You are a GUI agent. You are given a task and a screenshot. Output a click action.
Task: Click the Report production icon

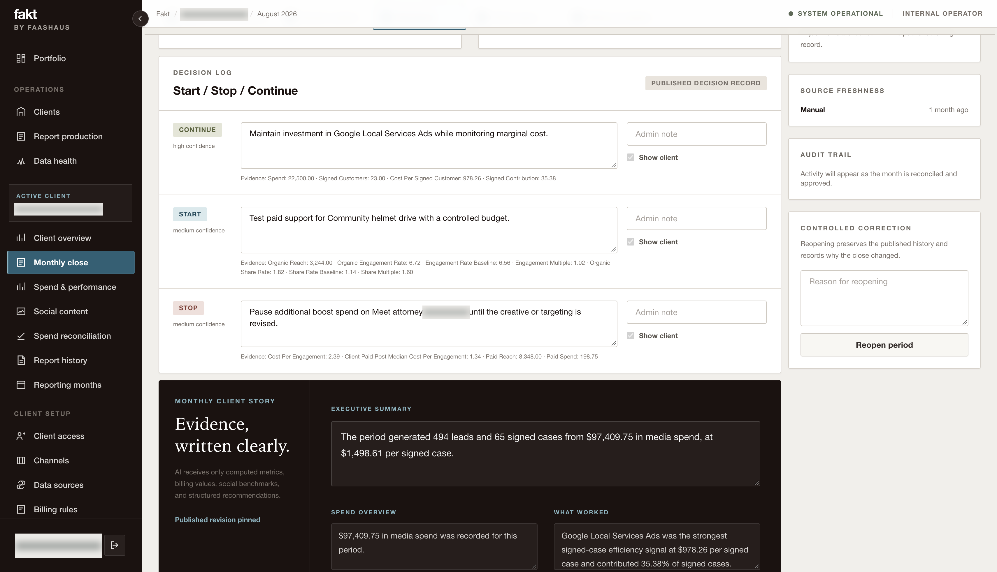[x=21, y=136]
